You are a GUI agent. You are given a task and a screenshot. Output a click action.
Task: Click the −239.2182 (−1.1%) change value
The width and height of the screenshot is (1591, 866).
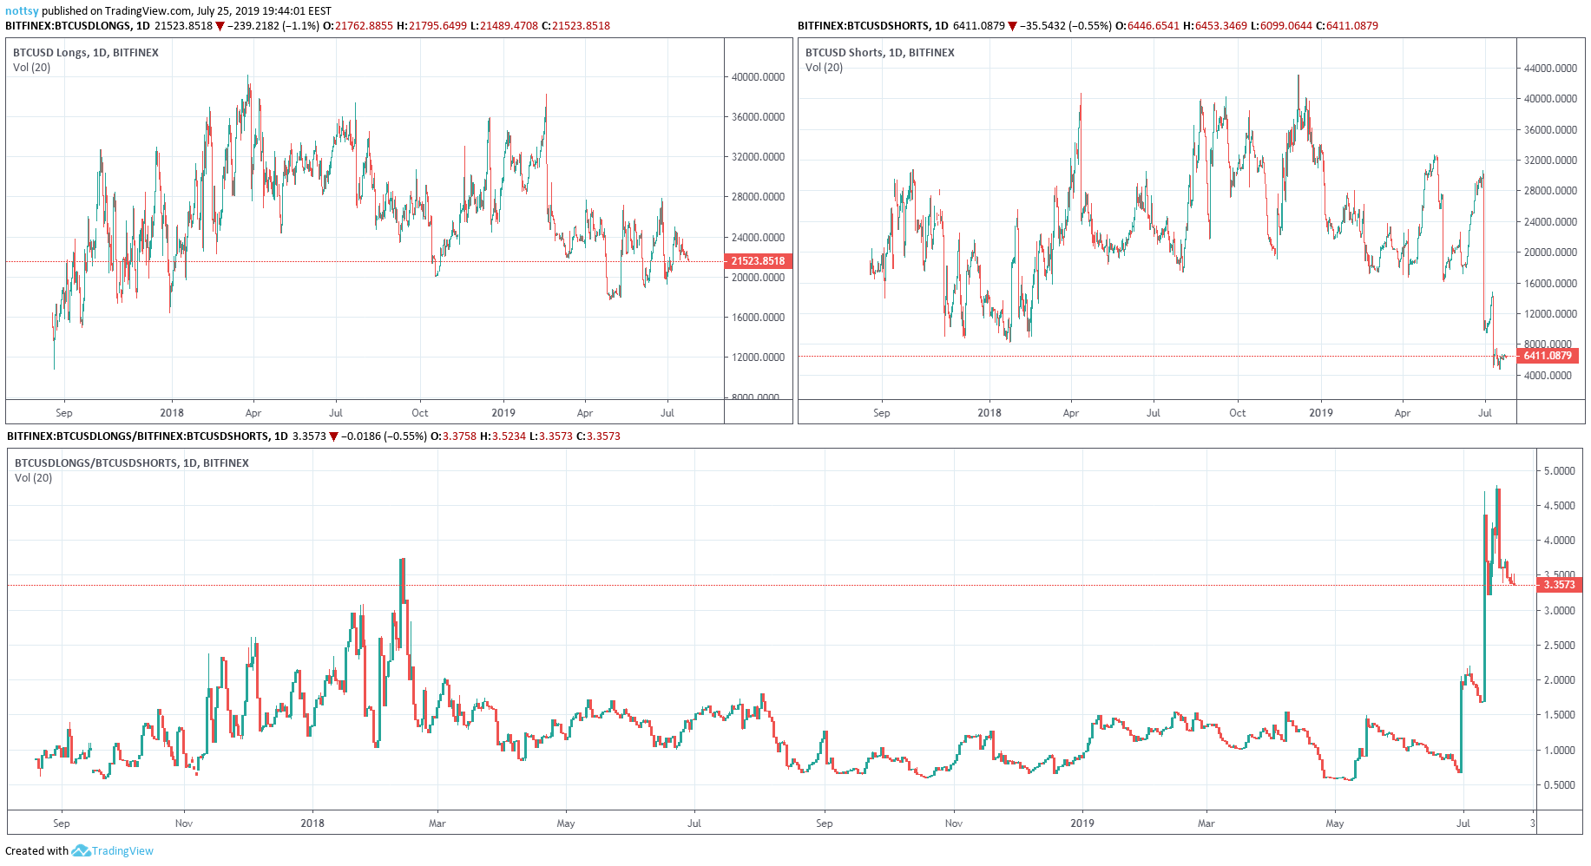pyautogui.click(x=273, y=26)
